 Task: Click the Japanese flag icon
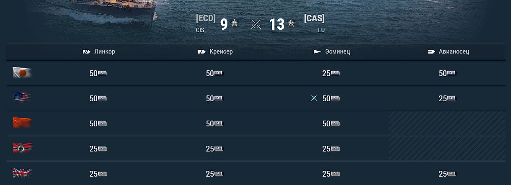[22, 73]
